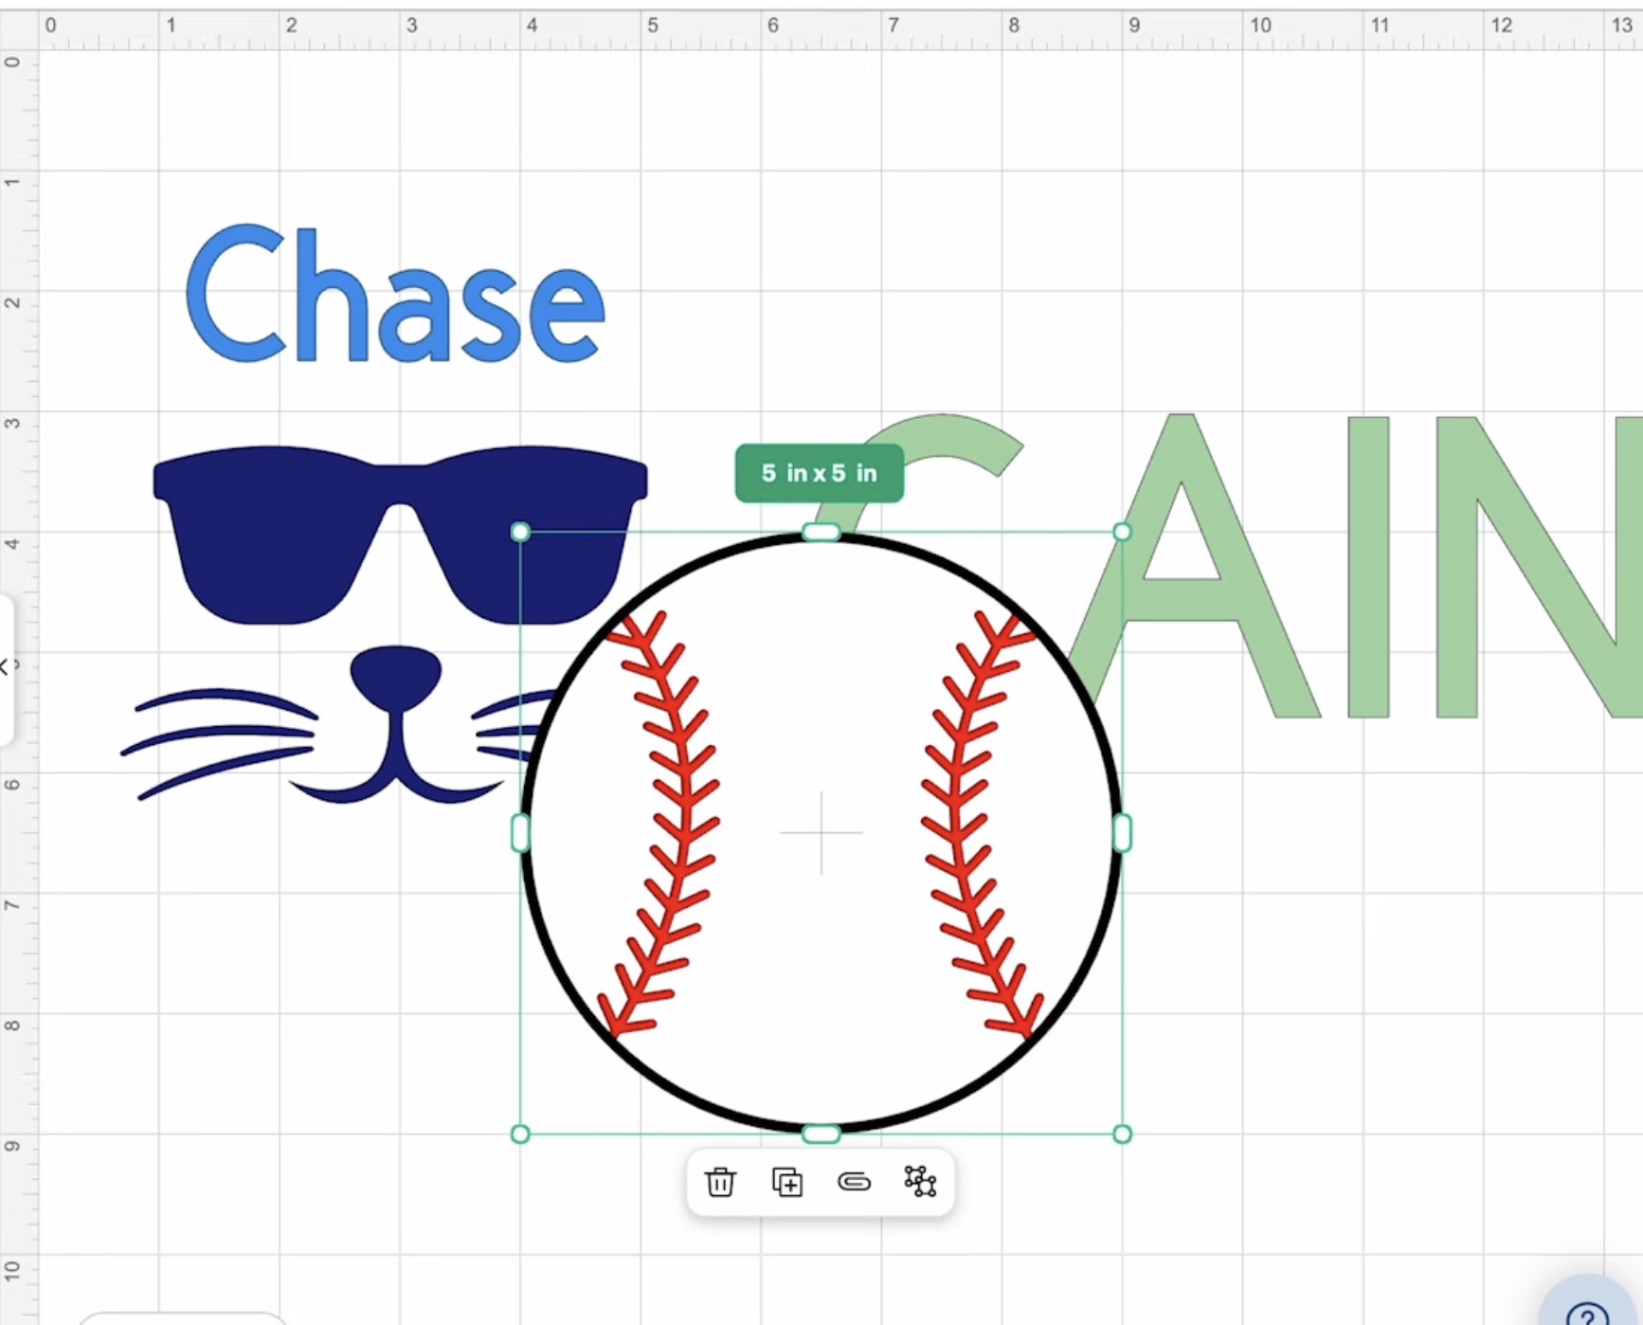Click the horizontal ruler at the 6 mark

click(773, 26)
